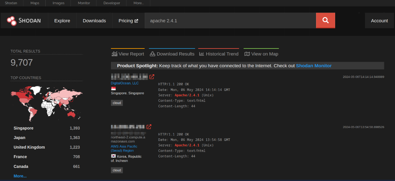The width and height of the screenshot is (395, 181).
Task: Click the blurred IP of DigitalOcean result
Action: click(129, 77)
